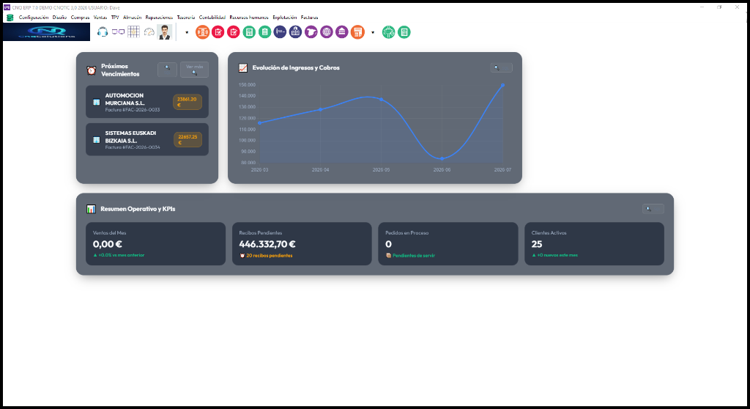Open the Diseño menu
This screenshot has height=409, width=750.
pos(60,18)
